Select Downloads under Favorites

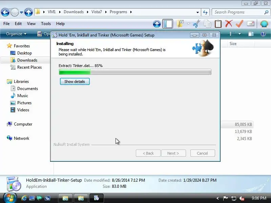27,60
